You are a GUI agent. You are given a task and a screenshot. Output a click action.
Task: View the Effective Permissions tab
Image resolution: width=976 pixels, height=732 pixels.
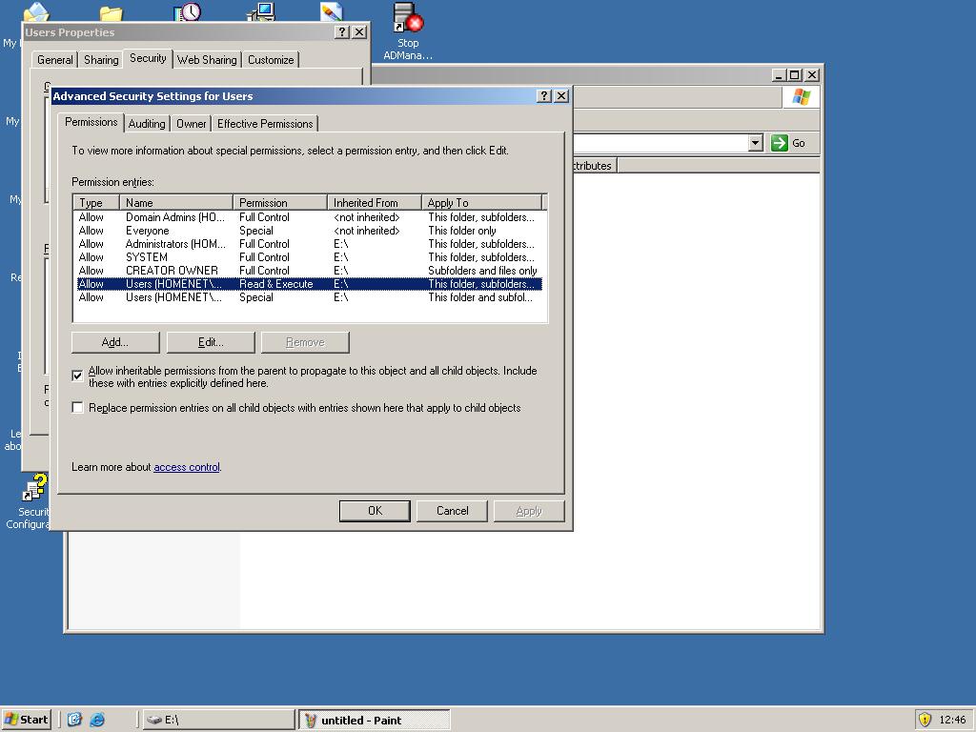(265, 123)
